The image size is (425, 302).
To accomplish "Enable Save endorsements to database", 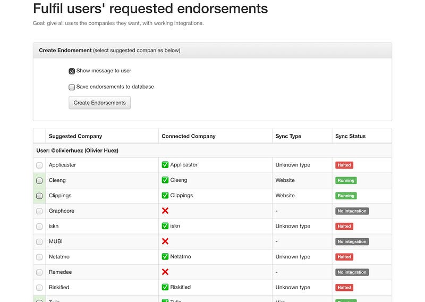I will tap(72, 87).
